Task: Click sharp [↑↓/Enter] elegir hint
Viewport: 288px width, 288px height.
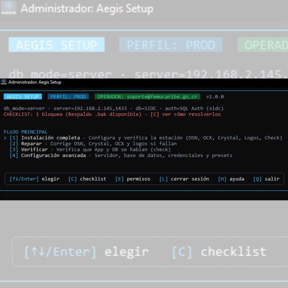Action: point(34,179)
